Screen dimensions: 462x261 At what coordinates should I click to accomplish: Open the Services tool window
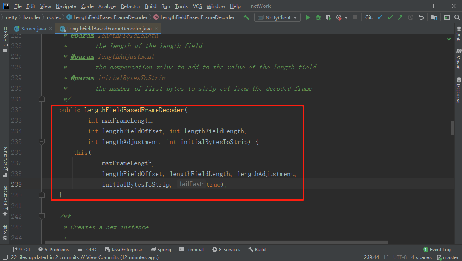click(226, 250)
